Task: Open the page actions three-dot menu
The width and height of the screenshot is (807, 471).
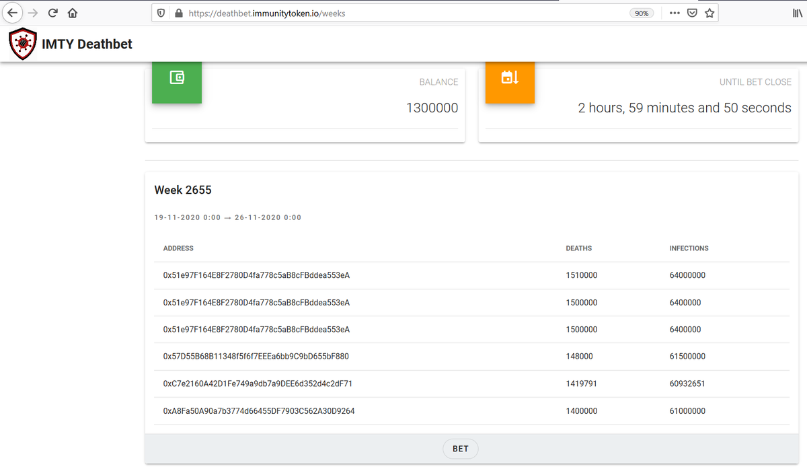Action: [x=675, y=13]
